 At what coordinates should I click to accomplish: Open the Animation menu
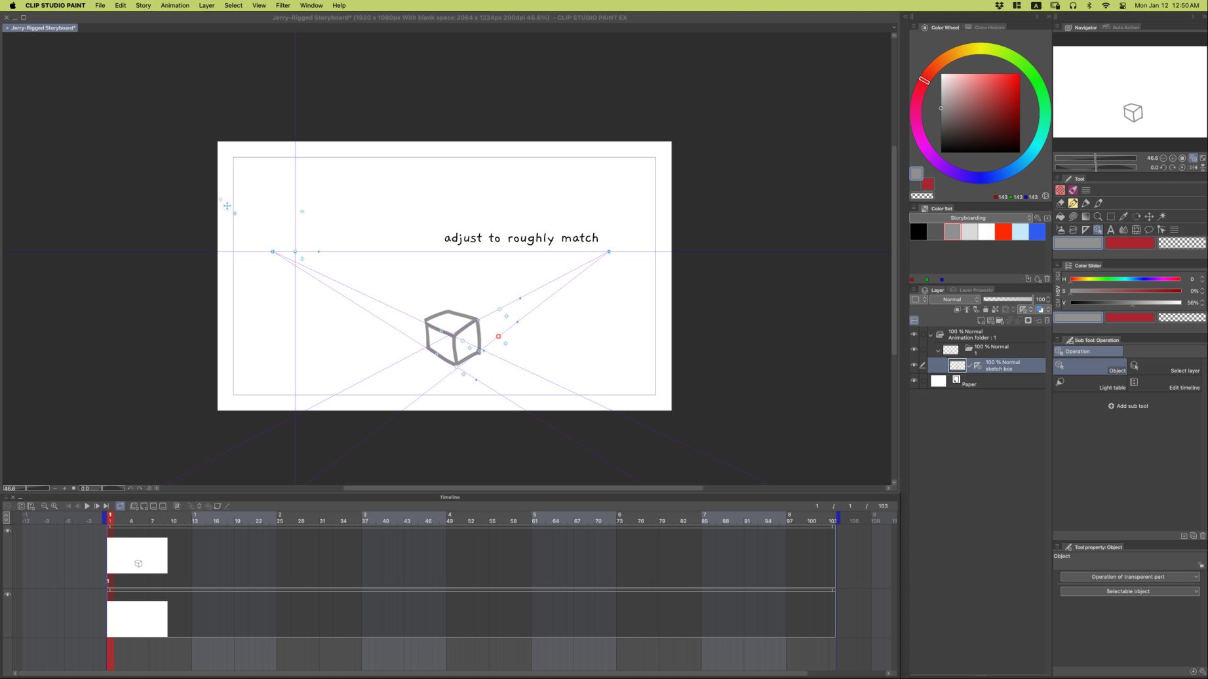click(x=175, y=5)
